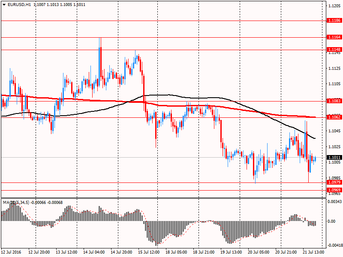Click the 1.1062 red price level tag
Viewport: 343px width, 257px height.
[x=334, y=117]
